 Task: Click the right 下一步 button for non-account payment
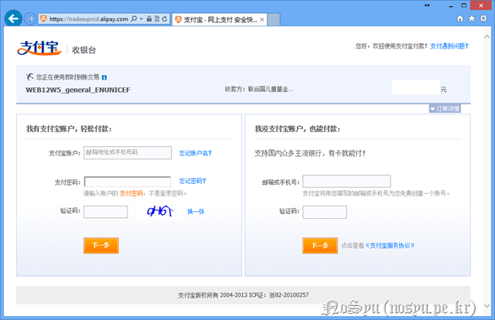319,246
